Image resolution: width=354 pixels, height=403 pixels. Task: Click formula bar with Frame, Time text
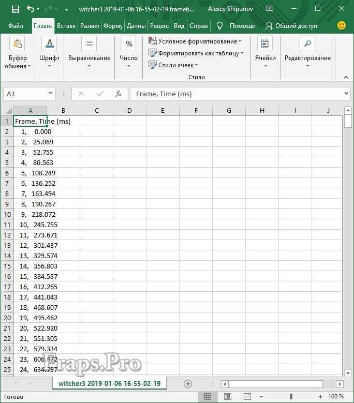click(x=237, y=94)
